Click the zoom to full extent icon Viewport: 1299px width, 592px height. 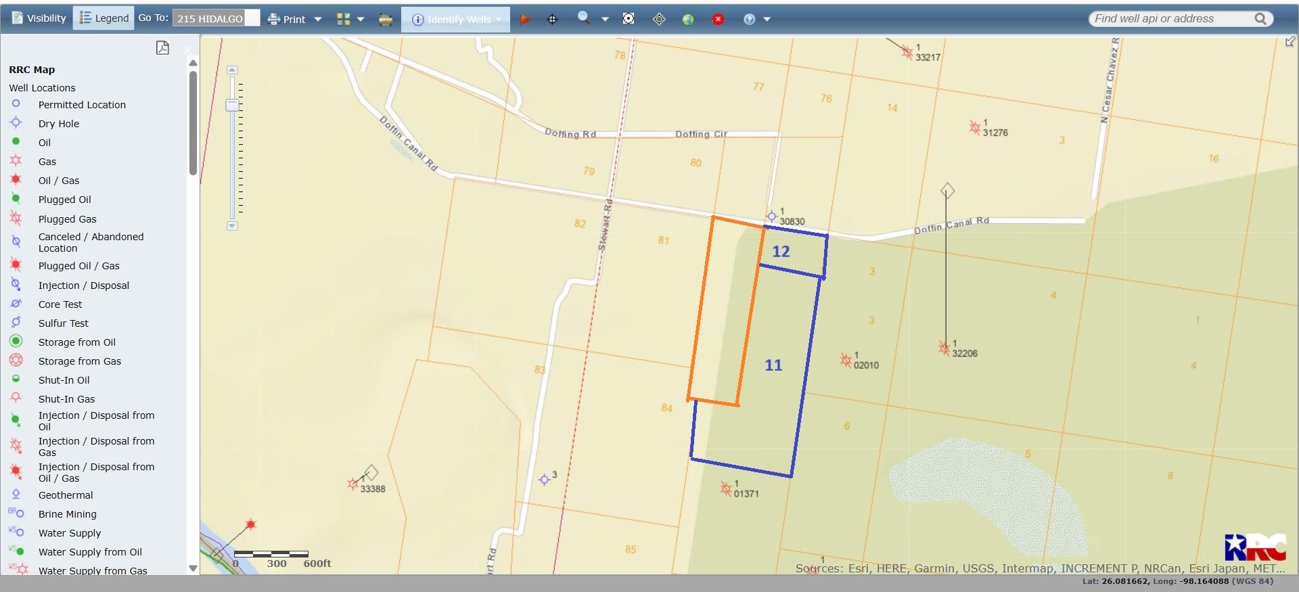tap(629, 19)
